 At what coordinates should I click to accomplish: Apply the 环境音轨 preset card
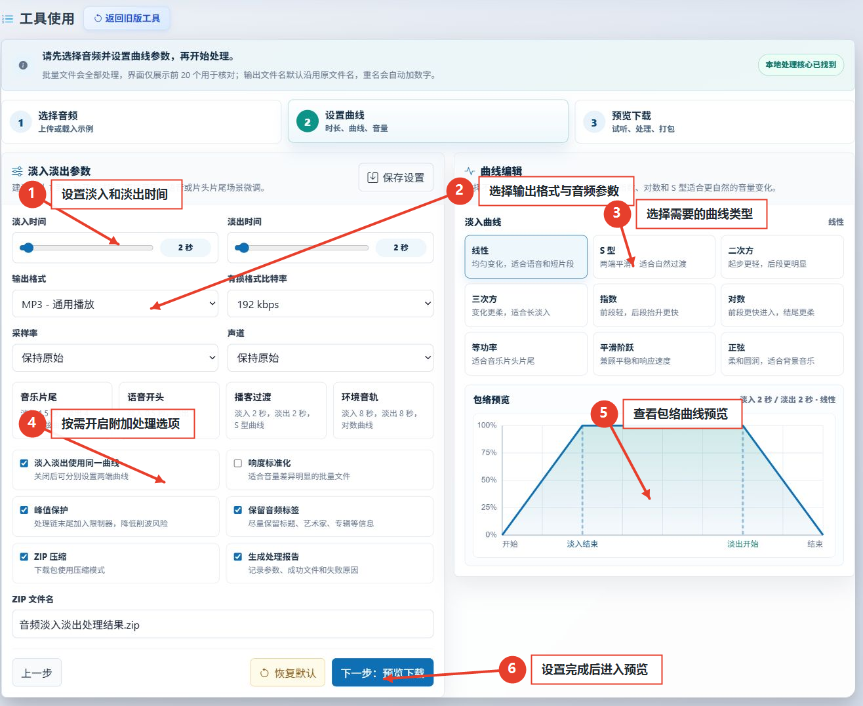(x=383, y=410)
